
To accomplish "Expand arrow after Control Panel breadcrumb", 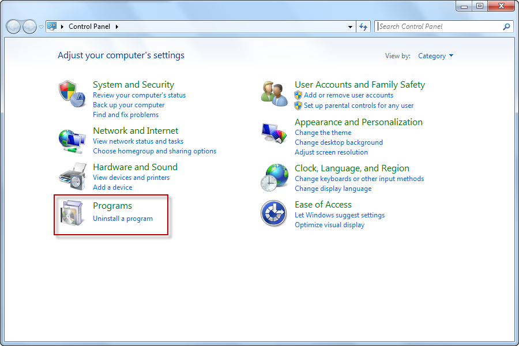I will click(x=117, y=27).
